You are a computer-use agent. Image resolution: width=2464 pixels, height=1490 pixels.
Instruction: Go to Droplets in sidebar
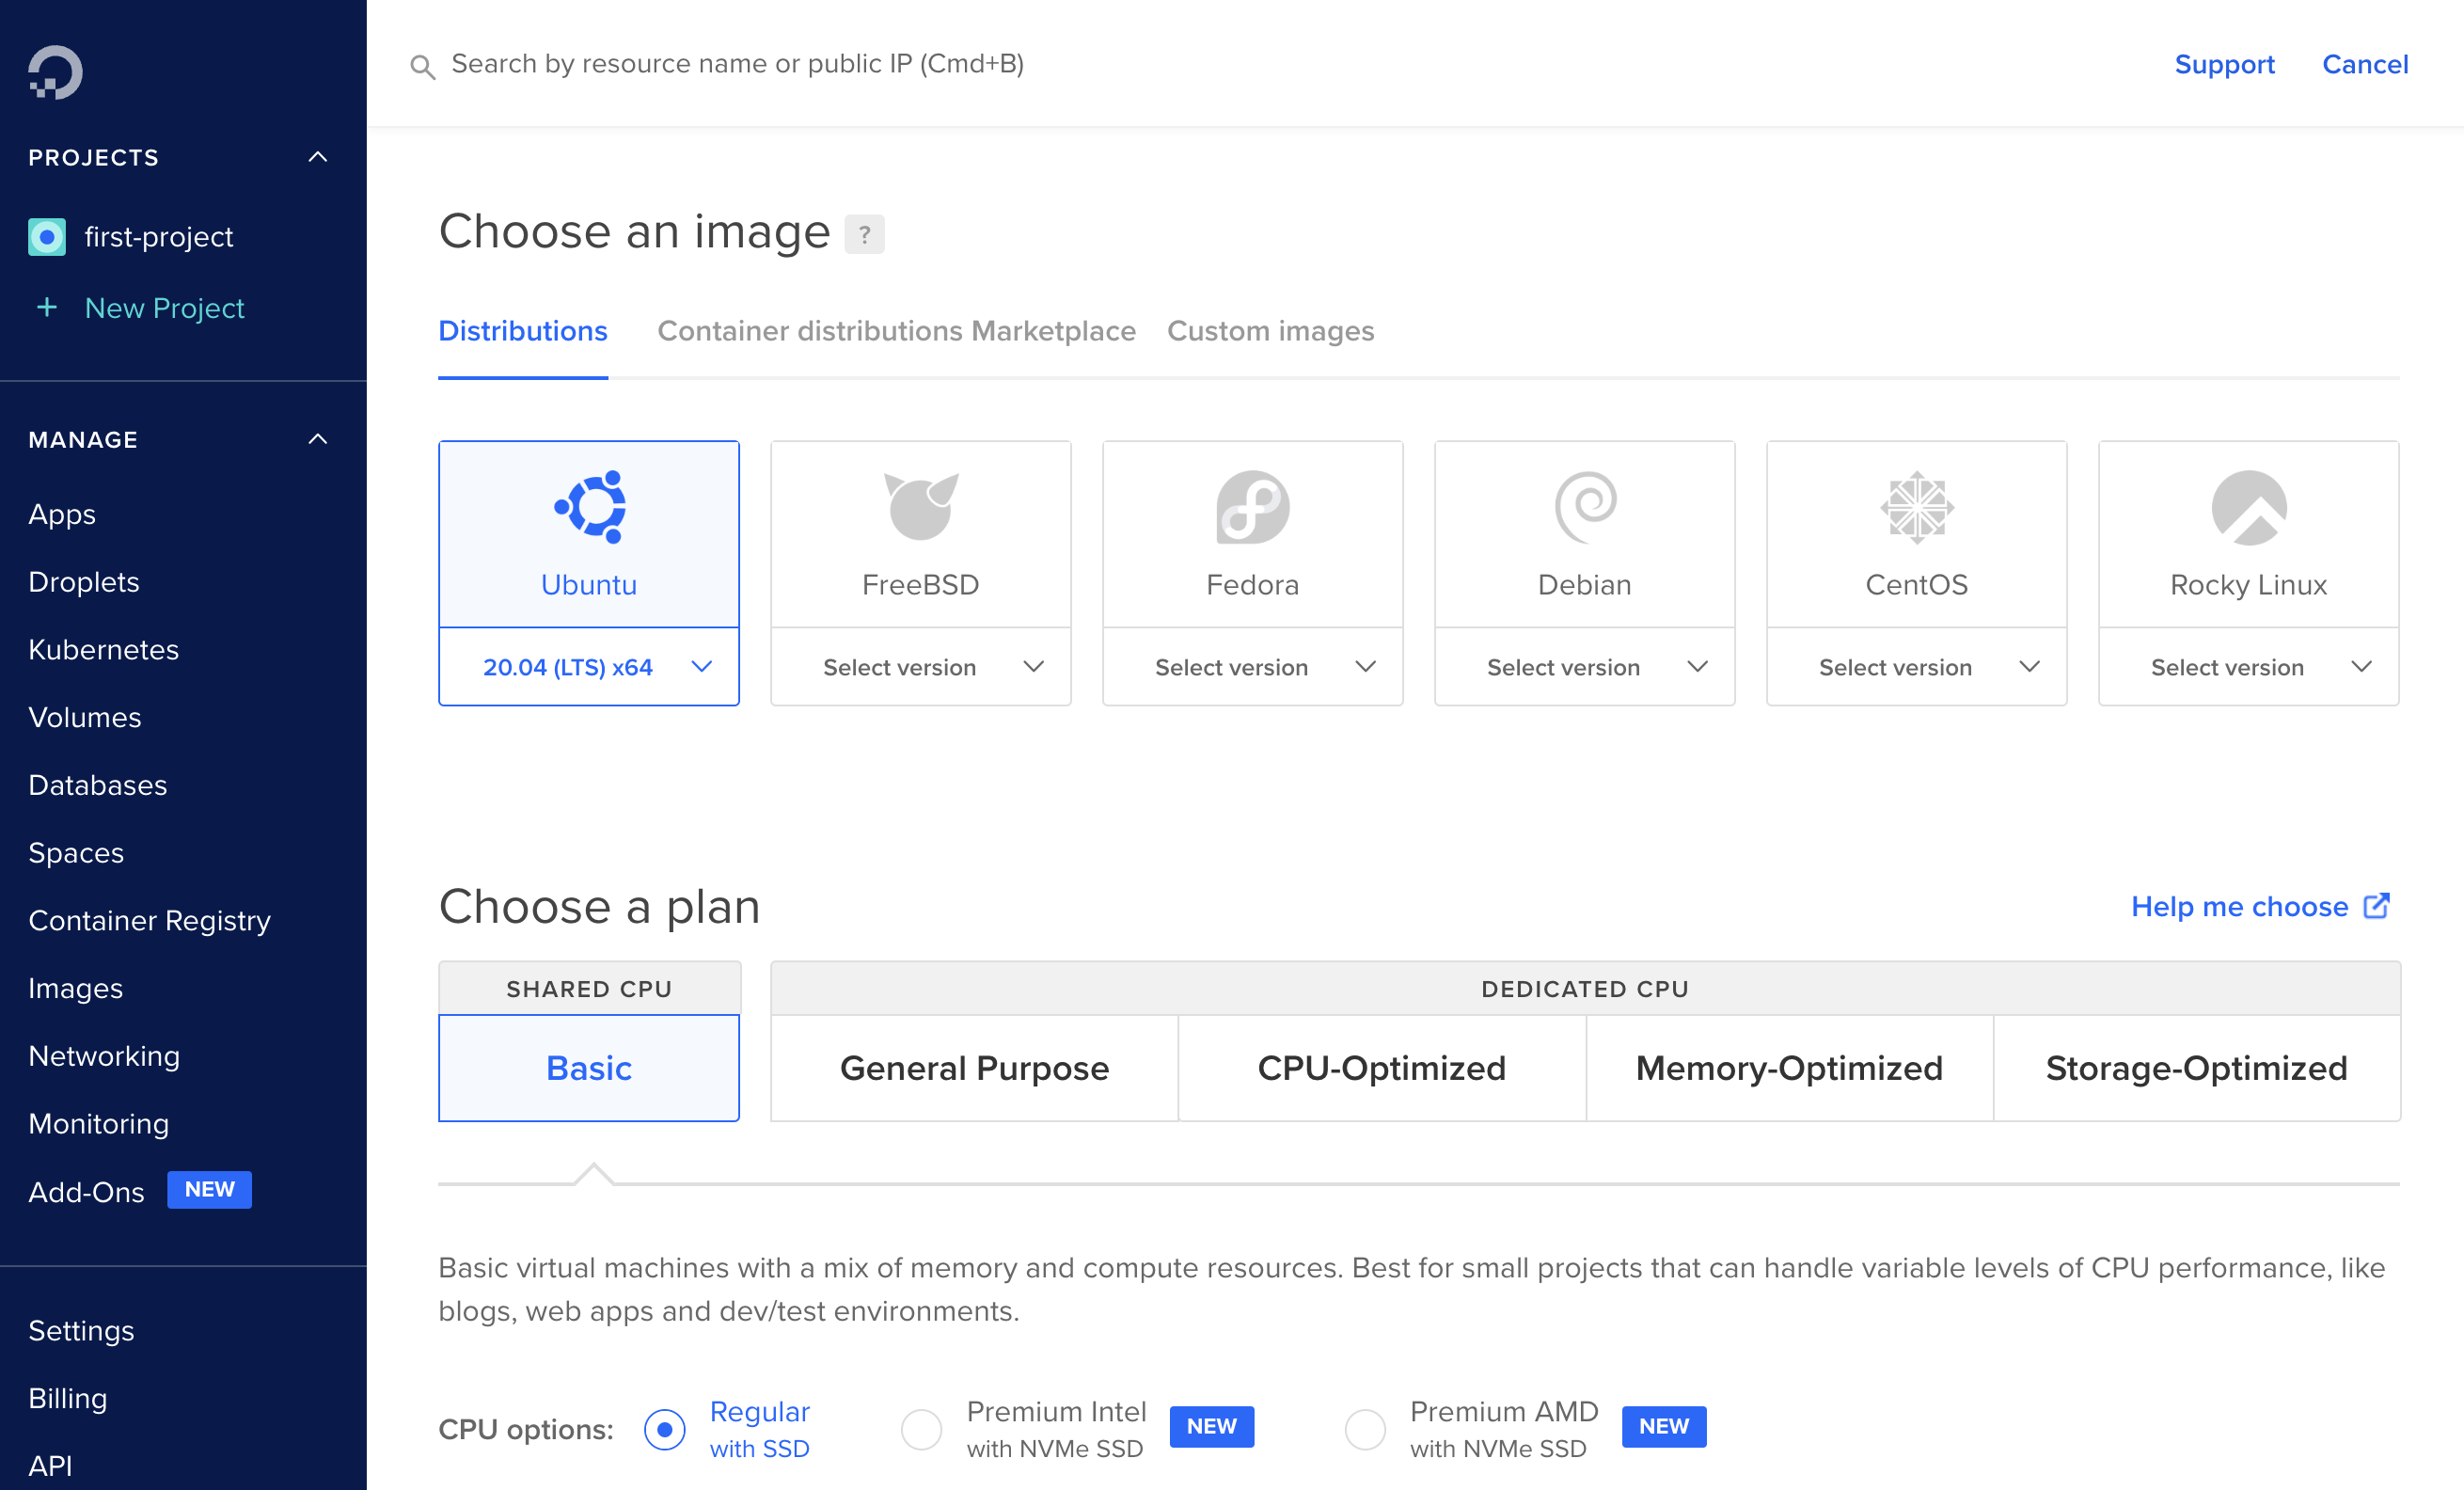(x=84, y=582)
